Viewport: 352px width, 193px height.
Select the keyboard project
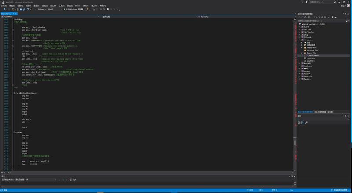pyautogui.click(x=308, y=66)
